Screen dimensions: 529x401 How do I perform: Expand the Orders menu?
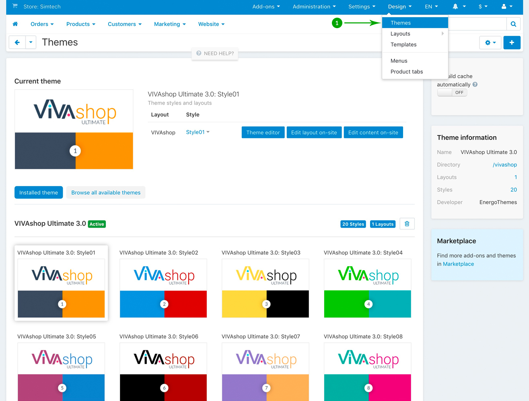pos(42,24)
